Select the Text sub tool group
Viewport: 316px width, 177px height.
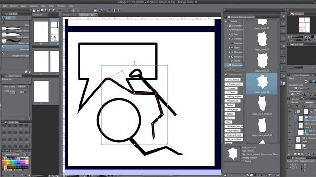pos(9,18)
